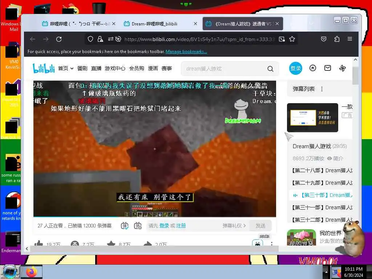Play episode 第三十二部 from the playlist
The height and width of the screenshot is (279, 372).
point(322,220)
